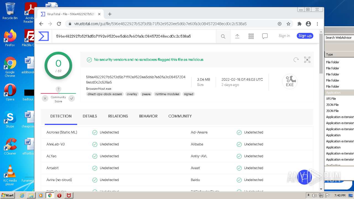Screen dimensions: 354x199
Task: Open Opera desktop icon
Action: point(10,92)
